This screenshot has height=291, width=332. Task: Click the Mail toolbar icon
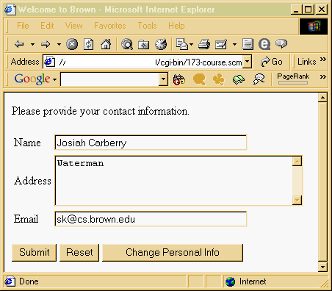pyautogui.click(x=182, y=44)
